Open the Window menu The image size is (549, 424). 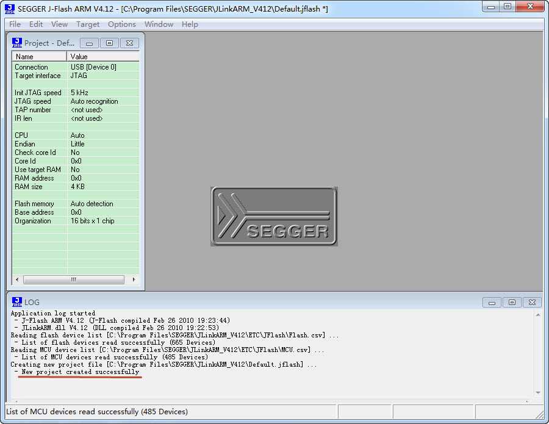[159, 24]
